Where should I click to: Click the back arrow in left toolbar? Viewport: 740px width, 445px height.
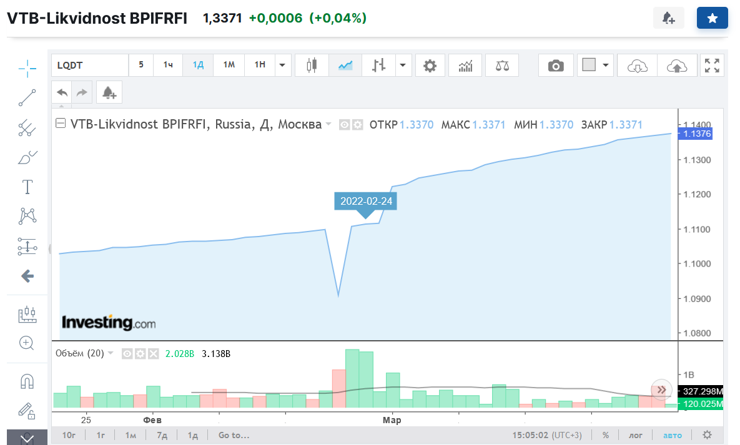click(x=27, y=276)
